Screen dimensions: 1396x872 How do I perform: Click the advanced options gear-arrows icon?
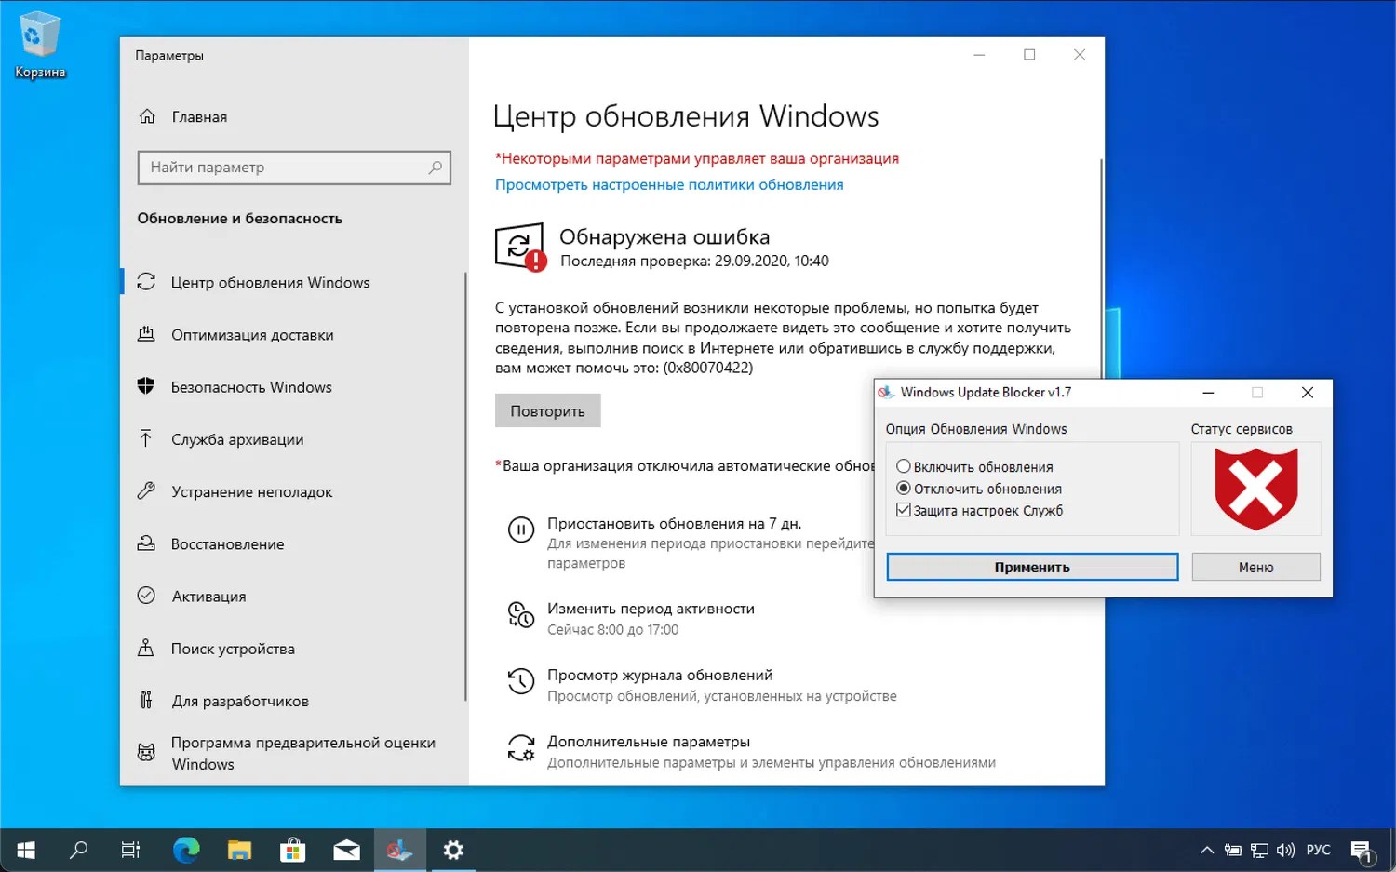(x=520, y=748)
